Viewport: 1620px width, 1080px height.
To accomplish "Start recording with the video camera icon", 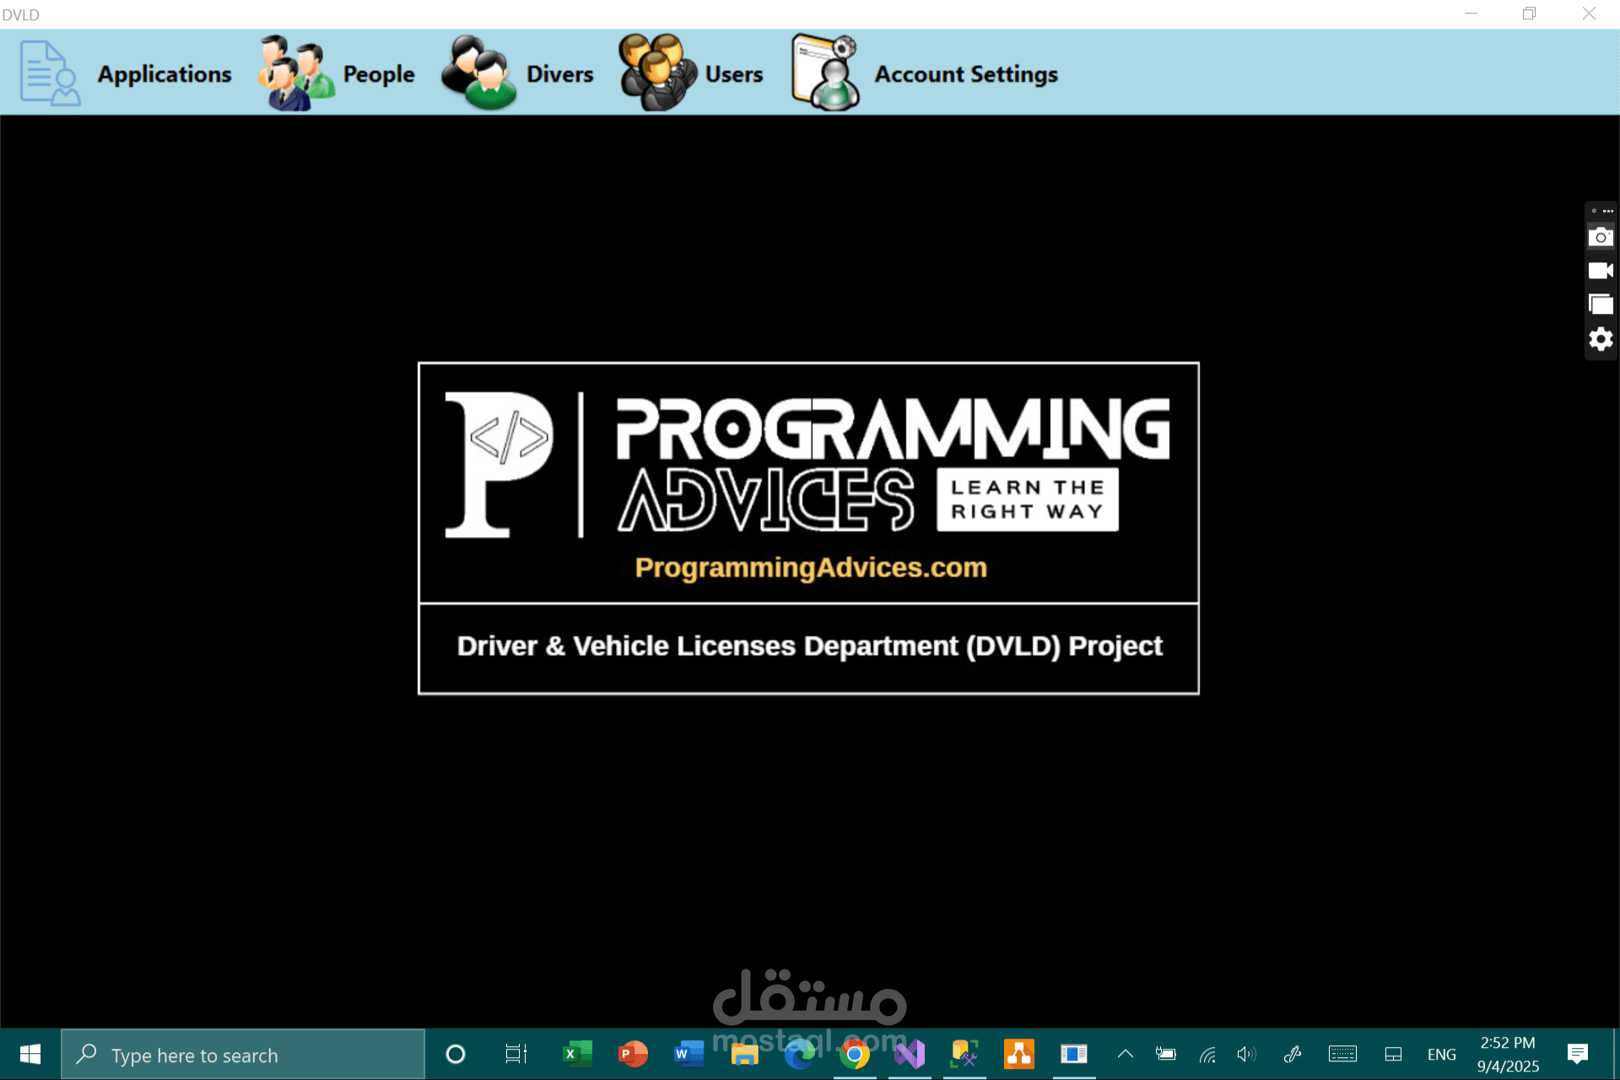I will click(x=1600, y=271).
